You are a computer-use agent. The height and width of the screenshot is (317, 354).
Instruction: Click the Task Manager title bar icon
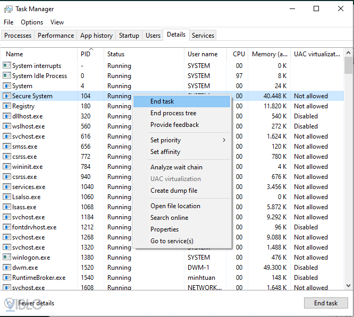pos(8,9)
